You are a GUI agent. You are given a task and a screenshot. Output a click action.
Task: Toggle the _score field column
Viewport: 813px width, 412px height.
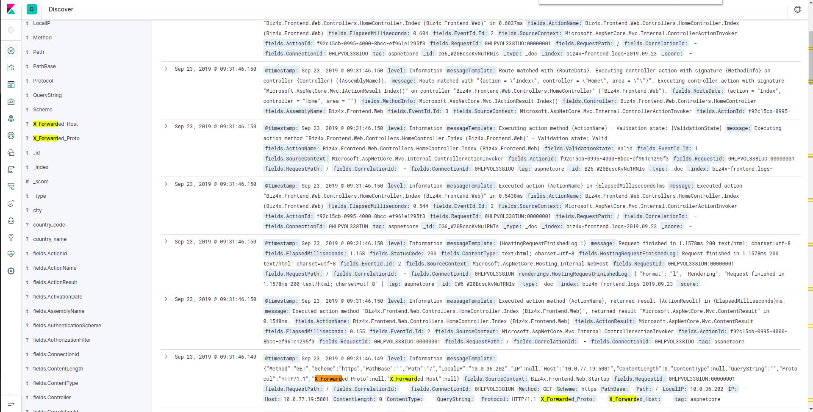coord(42,181)
